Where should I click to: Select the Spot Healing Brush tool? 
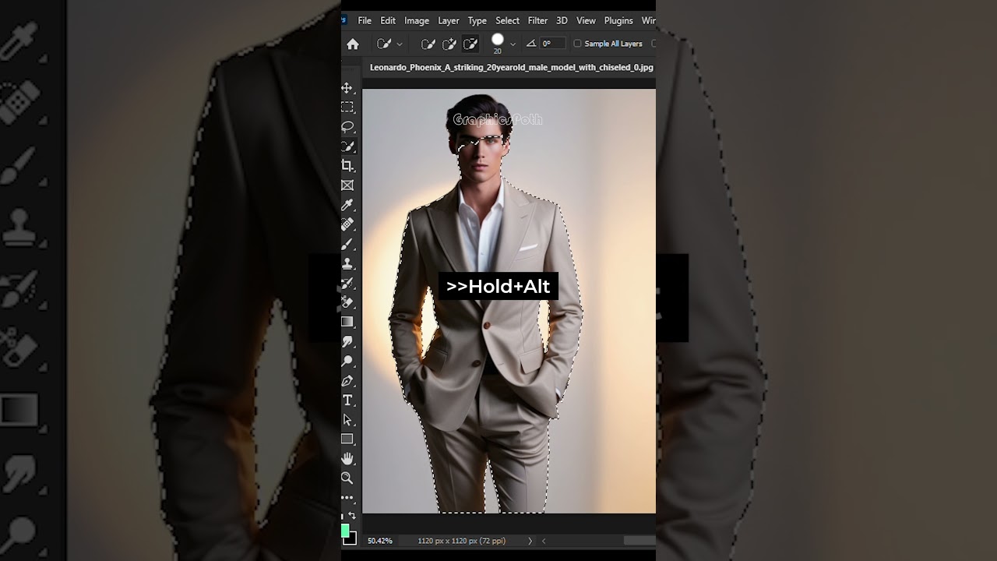point(347,224)
